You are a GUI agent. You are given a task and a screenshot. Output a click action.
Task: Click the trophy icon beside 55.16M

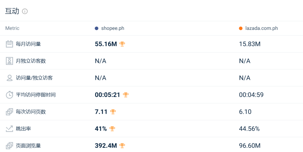click(122, 44)
